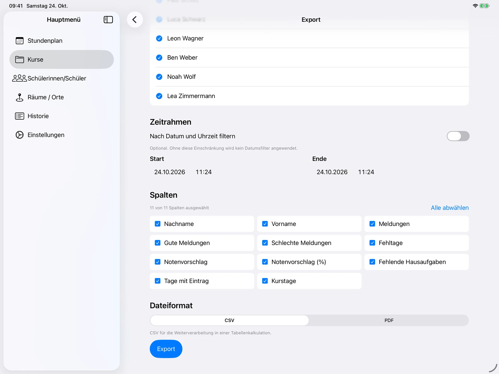Click the Historie list icon

20,116
